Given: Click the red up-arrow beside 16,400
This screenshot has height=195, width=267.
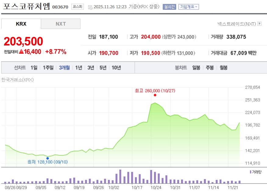Looking at the screenshot, I should [x=21, y=52].
